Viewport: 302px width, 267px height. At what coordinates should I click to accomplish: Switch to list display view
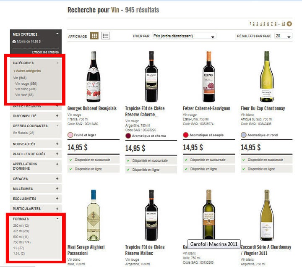click(106, 36)
